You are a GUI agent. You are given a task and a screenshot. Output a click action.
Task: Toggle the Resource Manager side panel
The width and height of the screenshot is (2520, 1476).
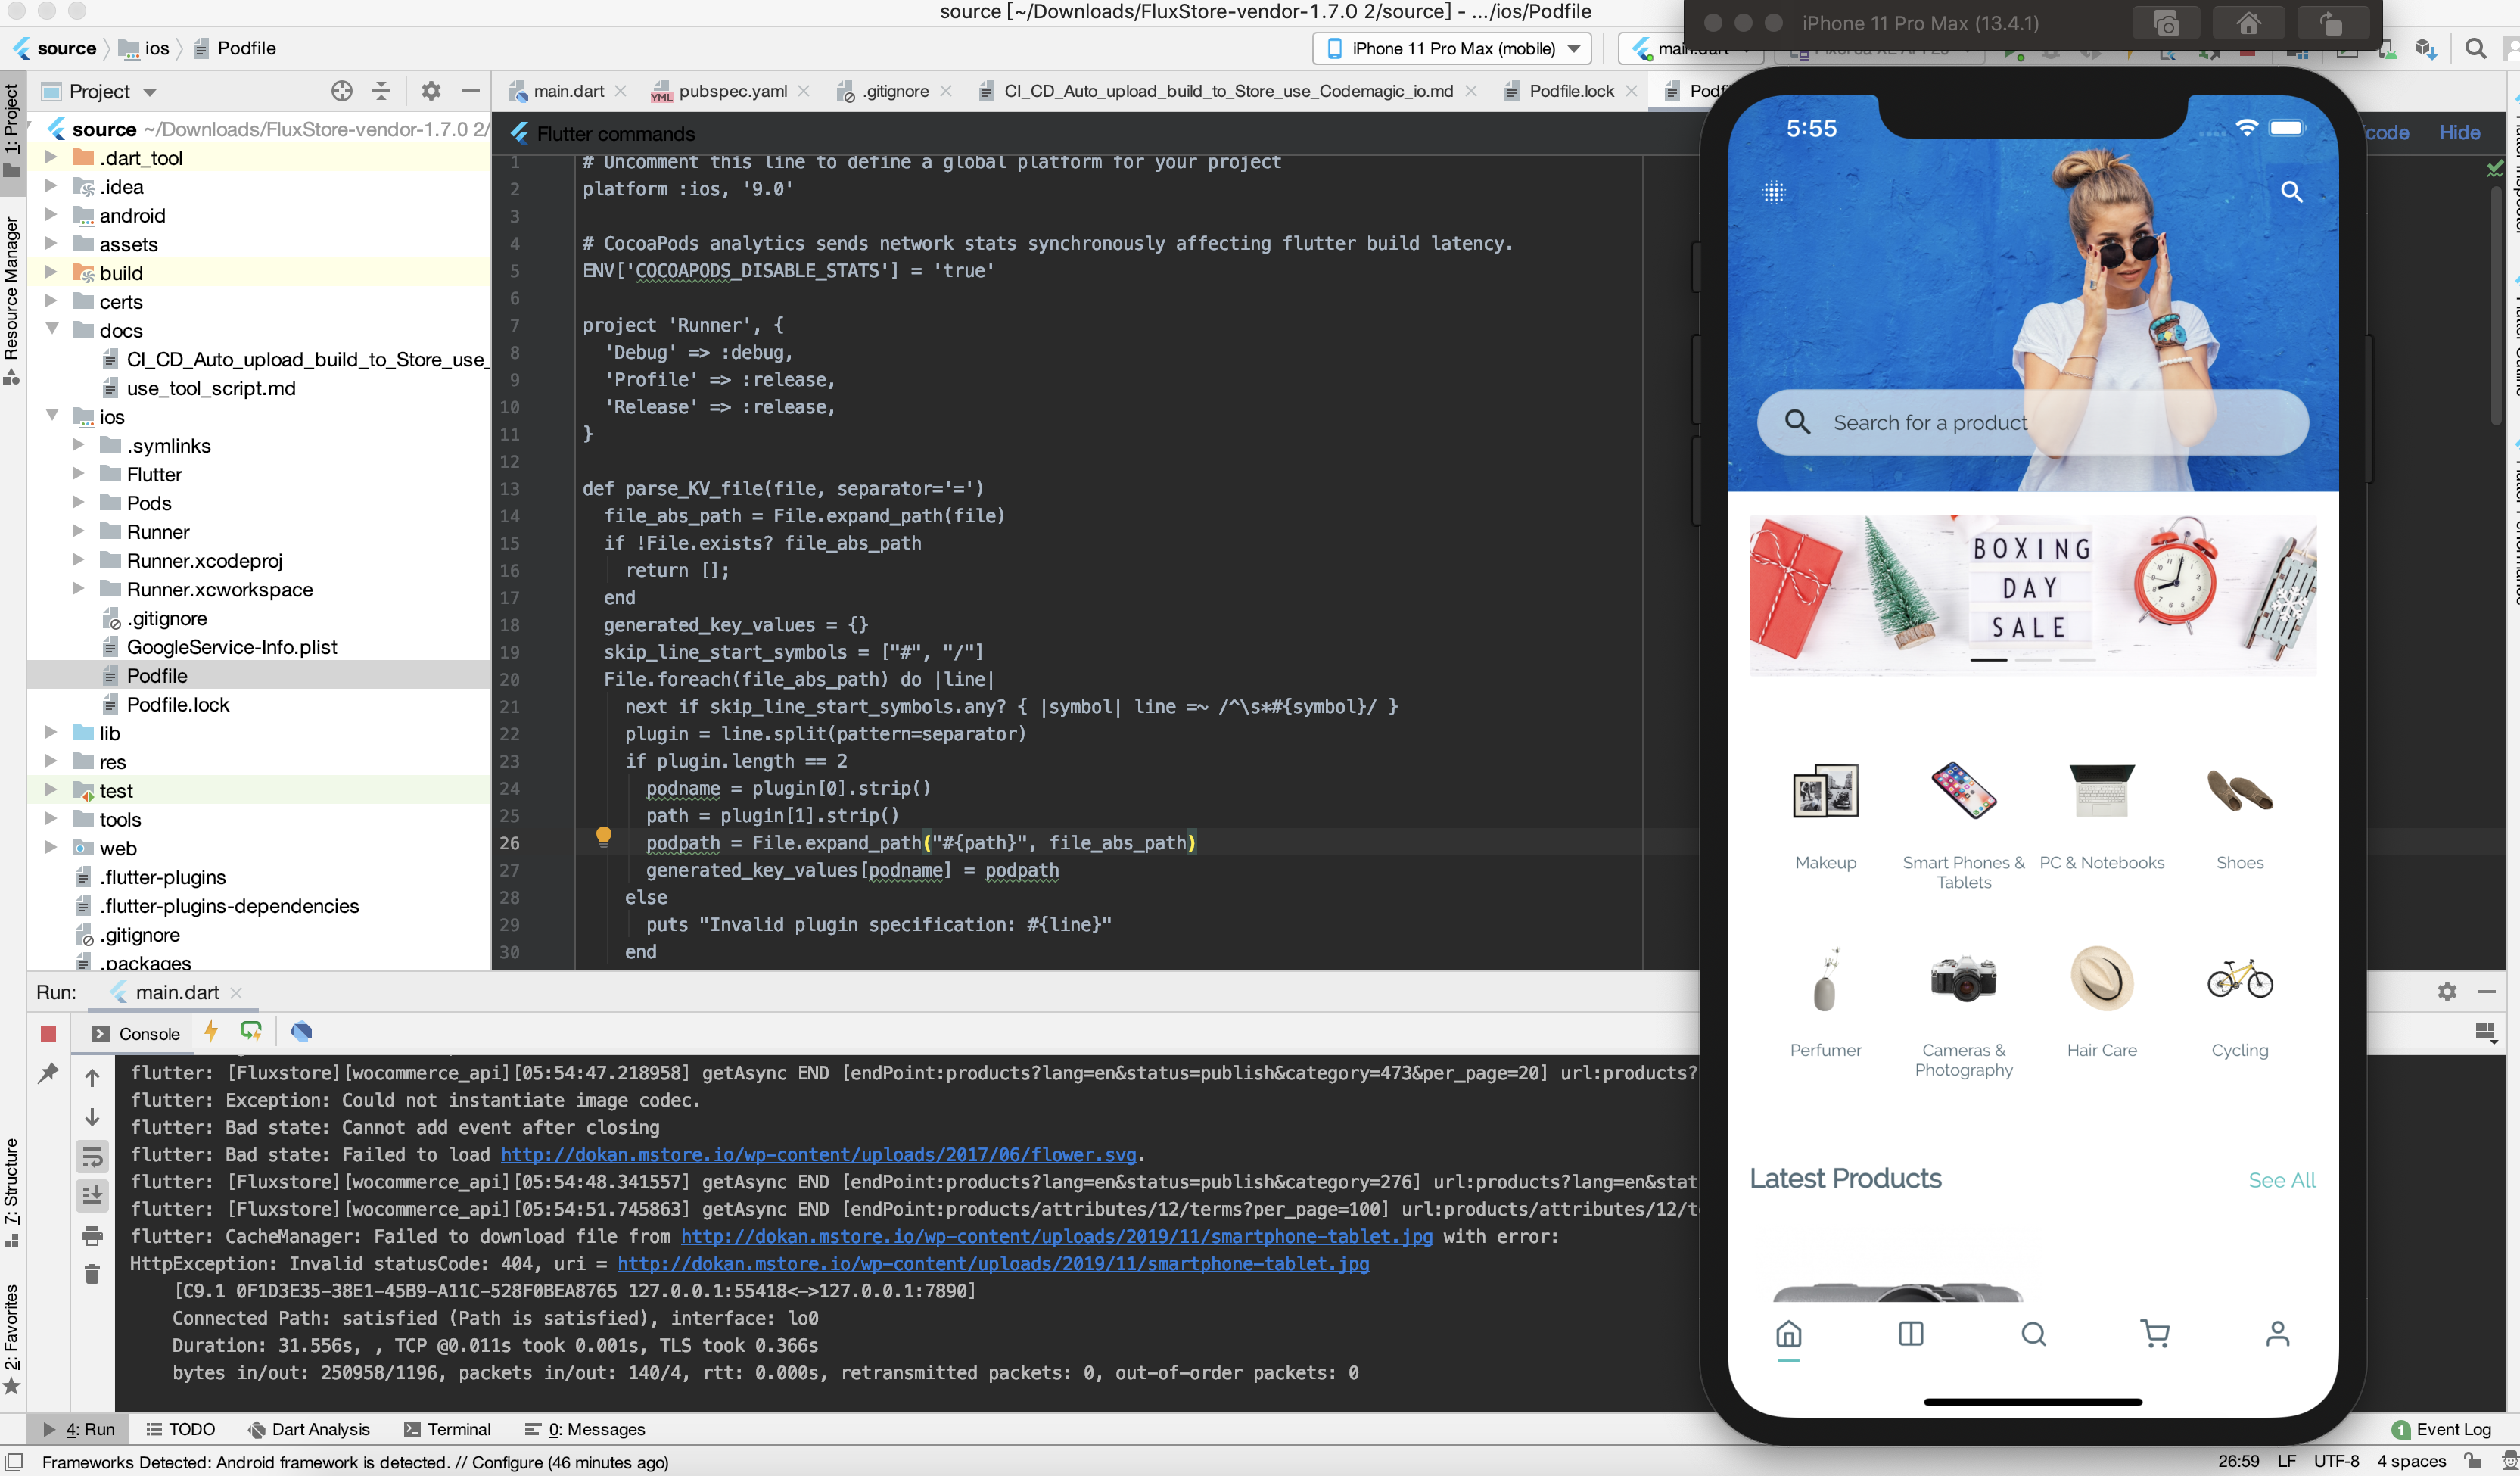pos(12,301)
